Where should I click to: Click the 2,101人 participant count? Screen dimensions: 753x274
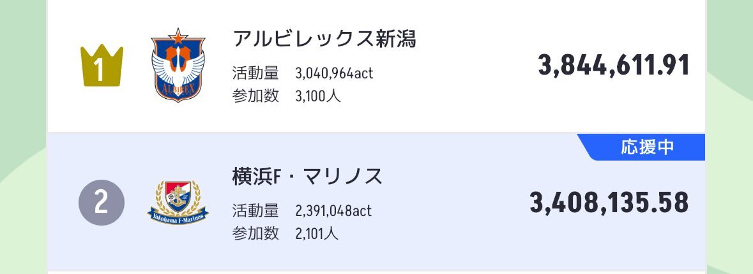(317, 234)
